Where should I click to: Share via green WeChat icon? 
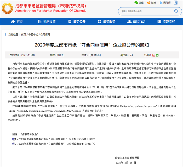coord(157,55)
